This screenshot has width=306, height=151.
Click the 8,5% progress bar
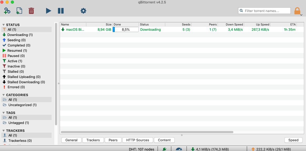(x=126, y=30)
